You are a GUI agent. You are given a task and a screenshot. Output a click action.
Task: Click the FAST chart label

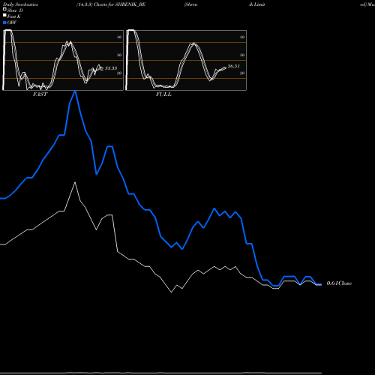[40, 94]
